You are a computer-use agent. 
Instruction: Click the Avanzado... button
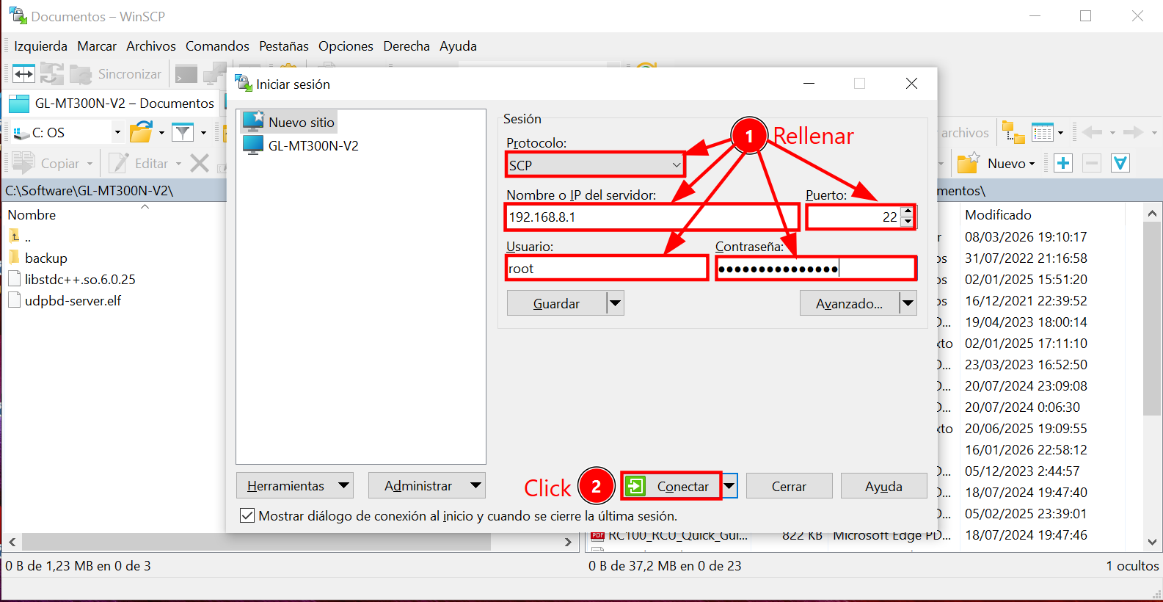pyautogui.click(x=849, y=303)
